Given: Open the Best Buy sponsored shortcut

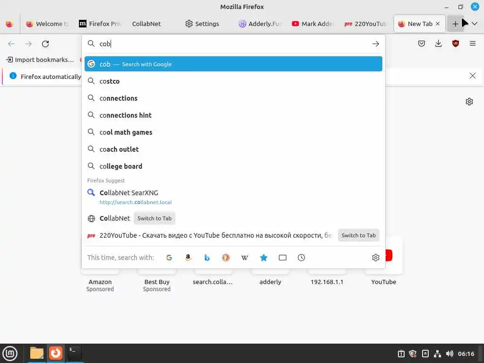Looking at the screenshot, I should pos(157,282).
